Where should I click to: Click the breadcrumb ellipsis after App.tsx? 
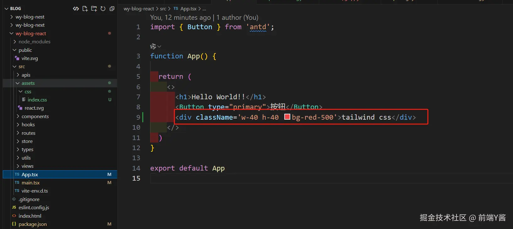coord(204,9)
